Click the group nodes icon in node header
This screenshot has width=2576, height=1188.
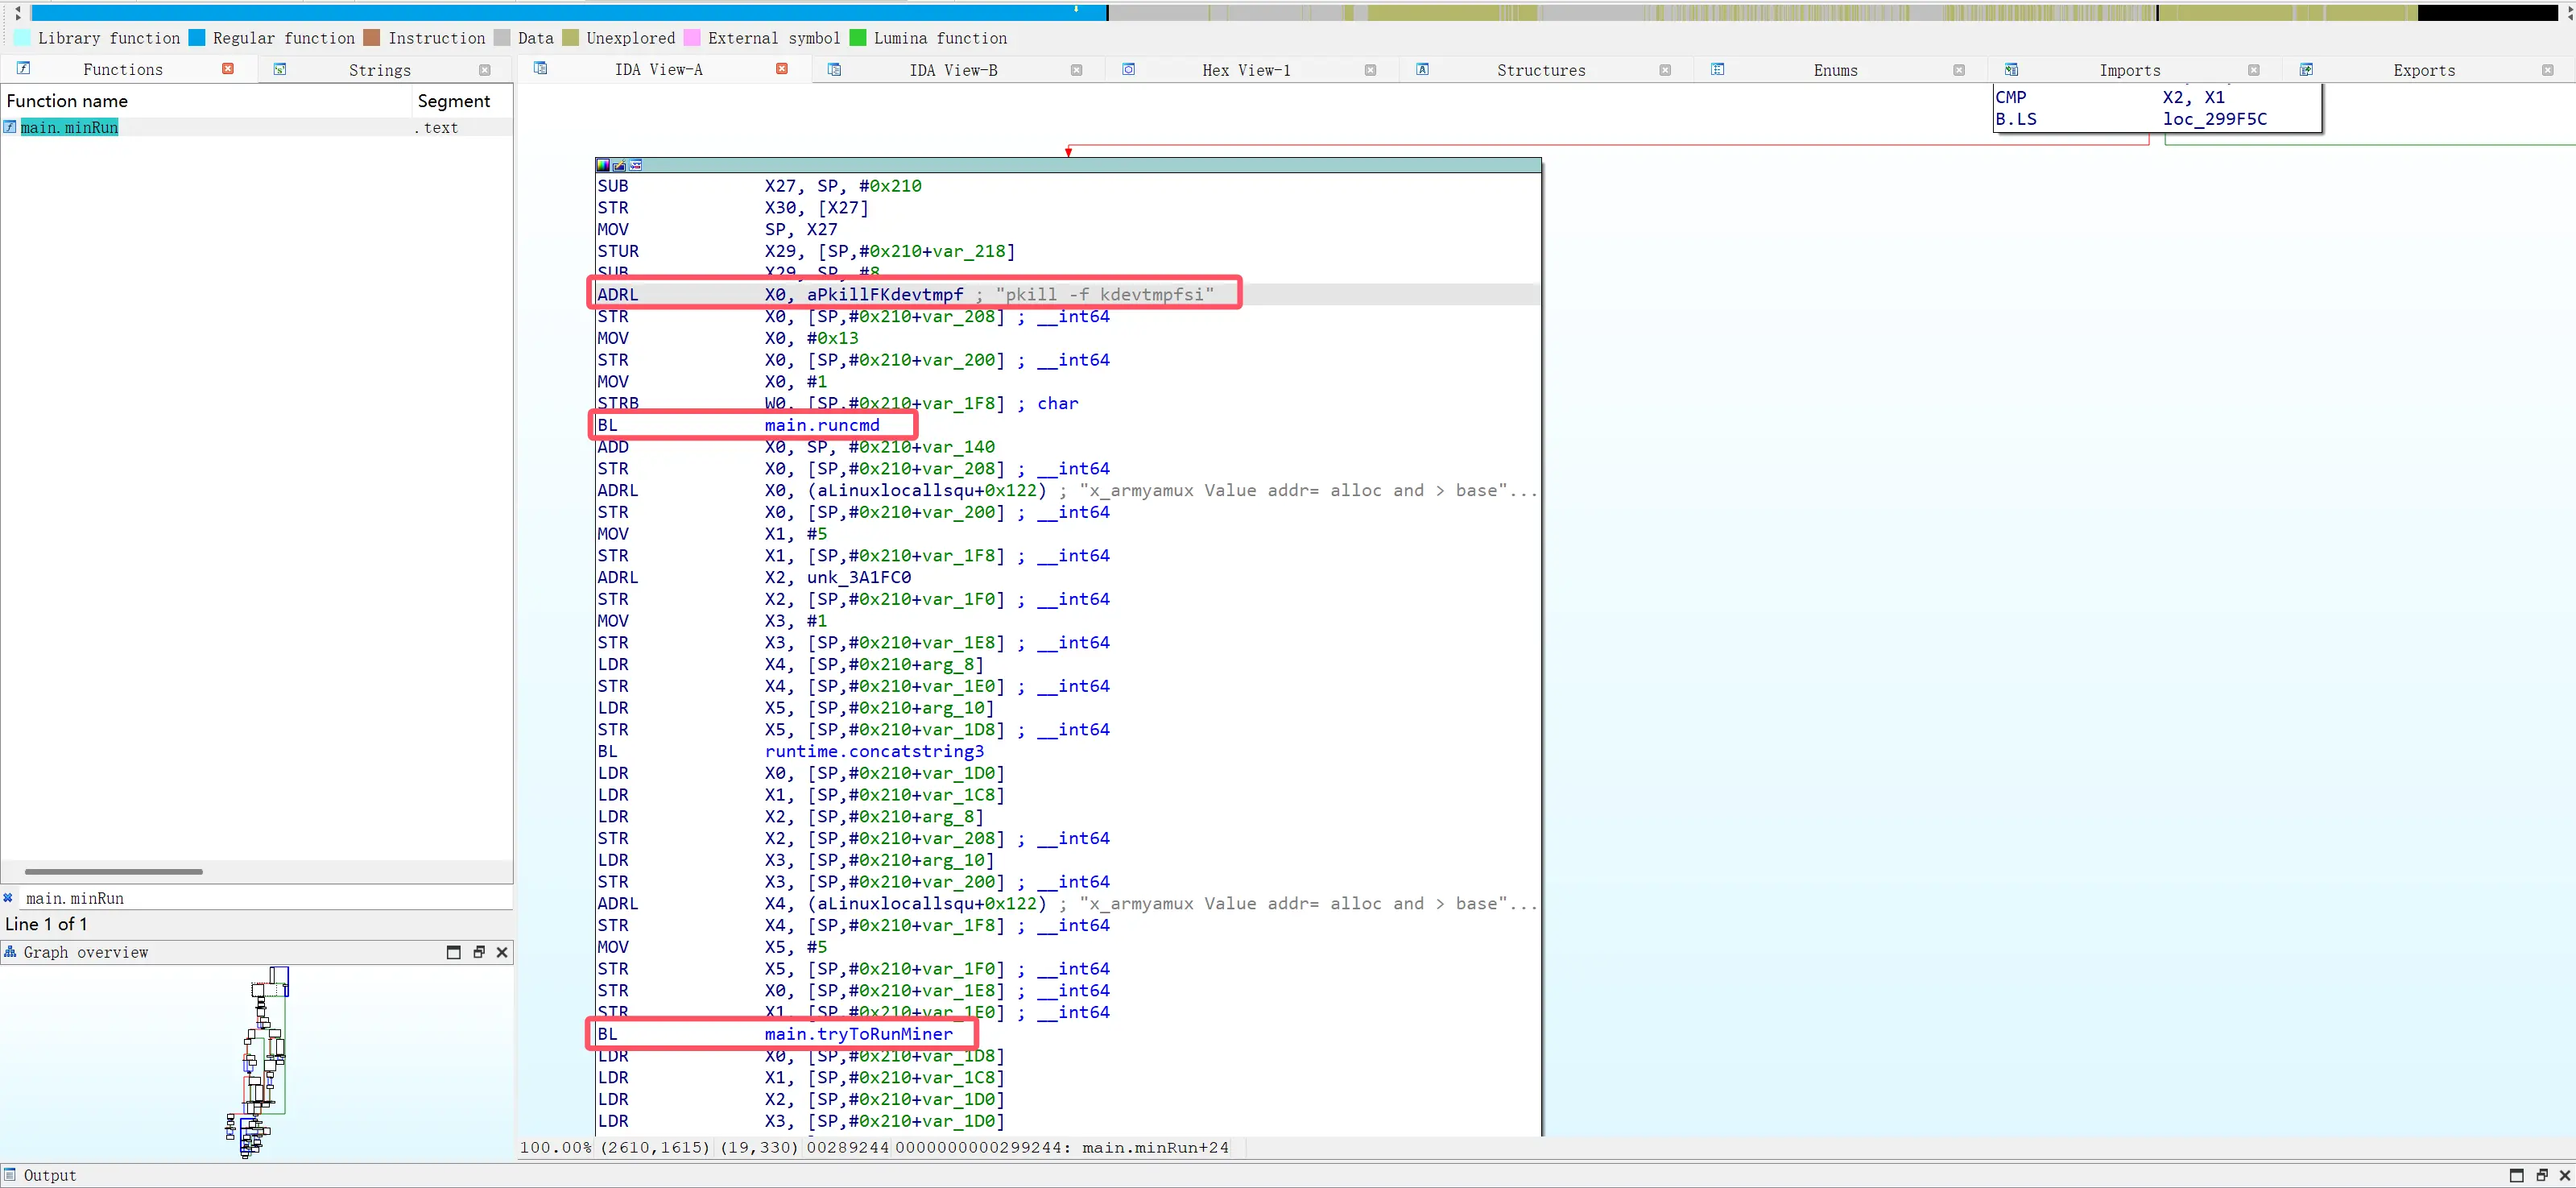click(635, 165)
